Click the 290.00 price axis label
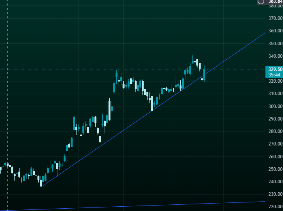This screenshot has height=211, width=283. (x=276, y=119)
